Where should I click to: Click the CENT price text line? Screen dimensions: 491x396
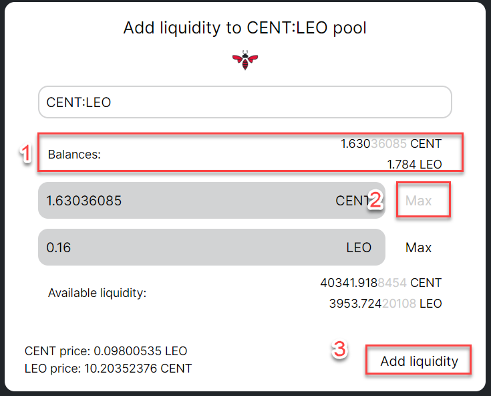point(106,351)
